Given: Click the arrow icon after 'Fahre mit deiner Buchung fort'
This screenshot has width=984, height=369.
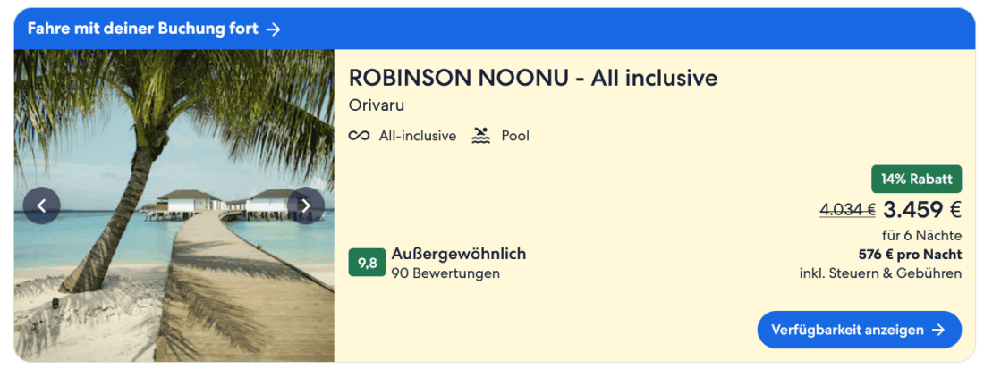Looking at the screenshot, I should pyautogui.click(x=274, y=29).
